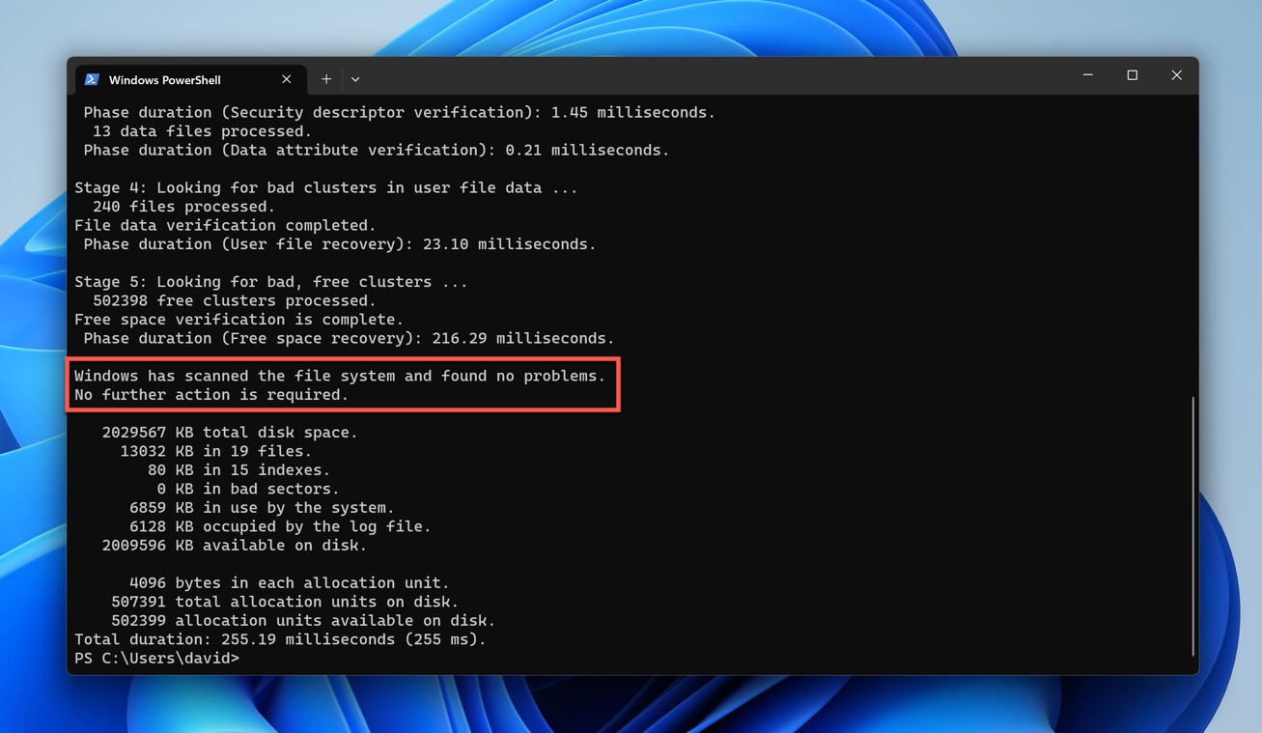The height and width of the screenshot is (733, 1262).
Task: Click the 'Total duration: 255.19 milliseconds' line
Action: coord(280,639)
